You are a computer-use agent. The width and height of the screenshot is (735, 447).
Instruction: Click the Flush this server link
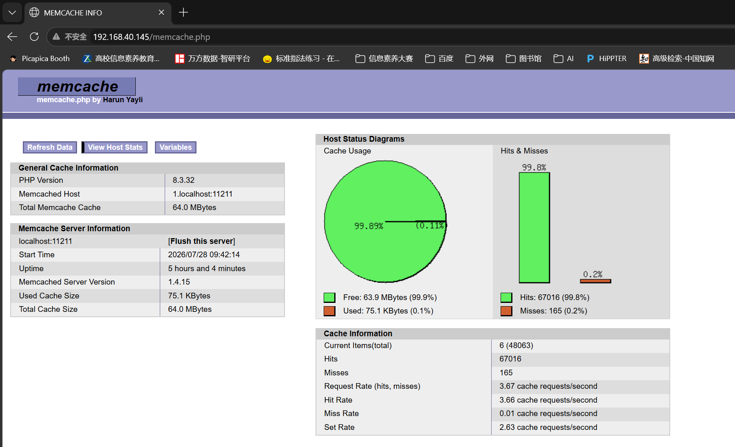(x=201, y=241)
